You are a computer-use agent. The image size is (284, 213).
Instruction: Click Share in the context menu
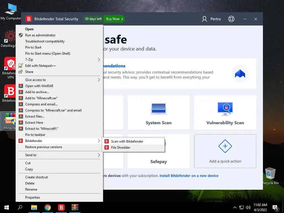click(59, 72)
